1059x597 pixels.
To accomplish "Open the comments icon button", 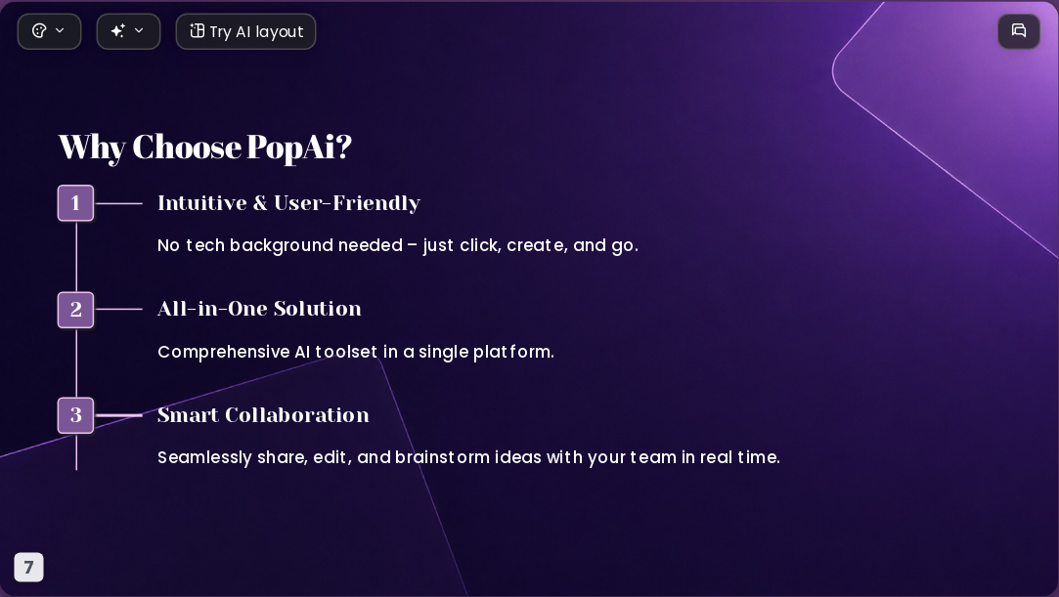I will click(x=1019, y=31).
